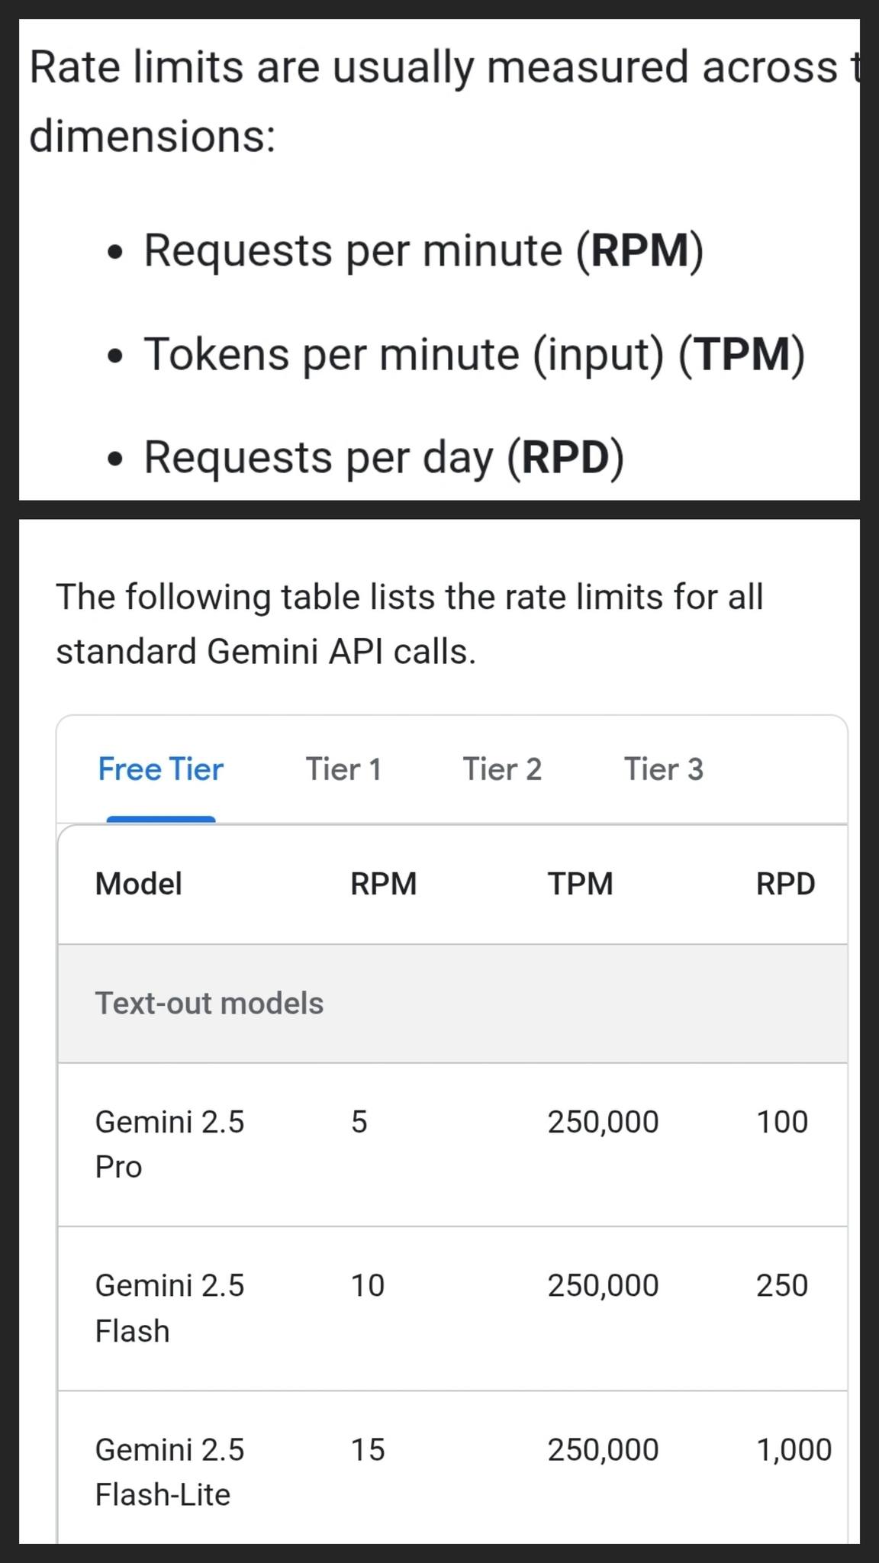Screen dimensions: 879x1563
Task: Click the RPD value 100 for Gemini 2.5 Pro
Action: (x=781, y=1122)
